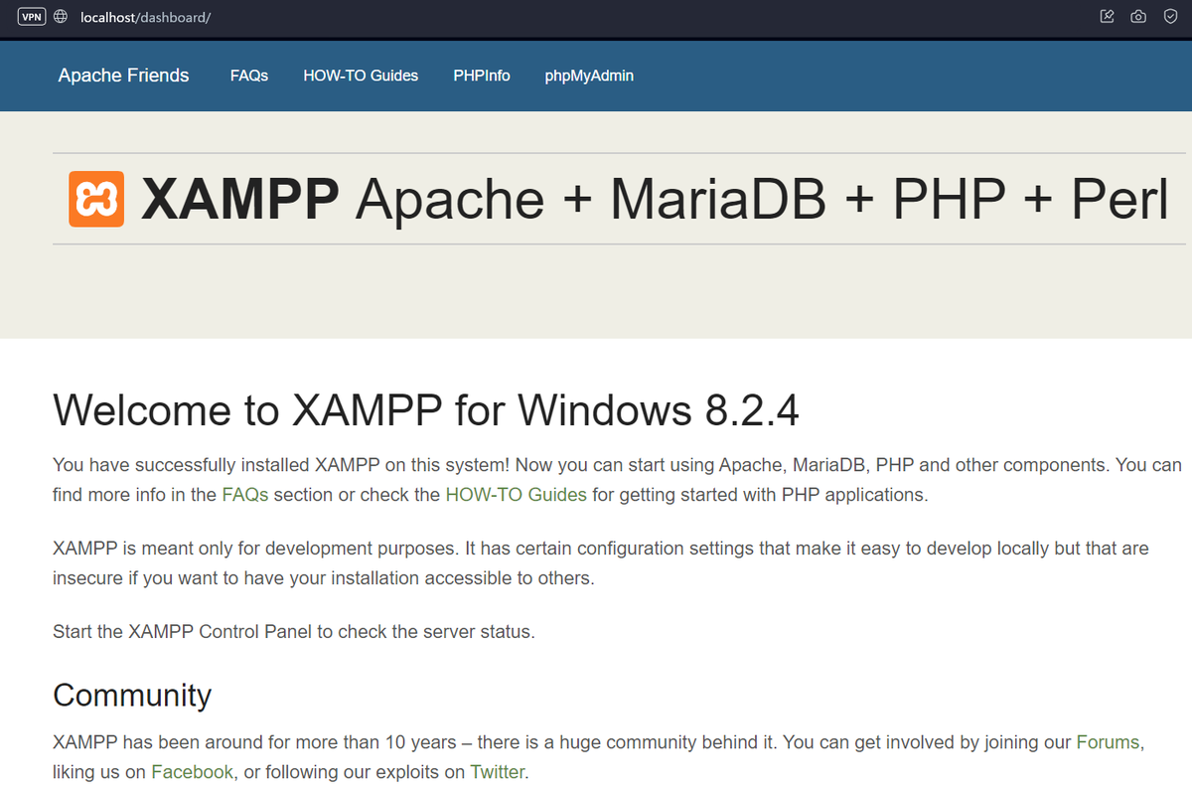Visit the Forums link in Community section
1192x792 pixels.
[1109, 742]
